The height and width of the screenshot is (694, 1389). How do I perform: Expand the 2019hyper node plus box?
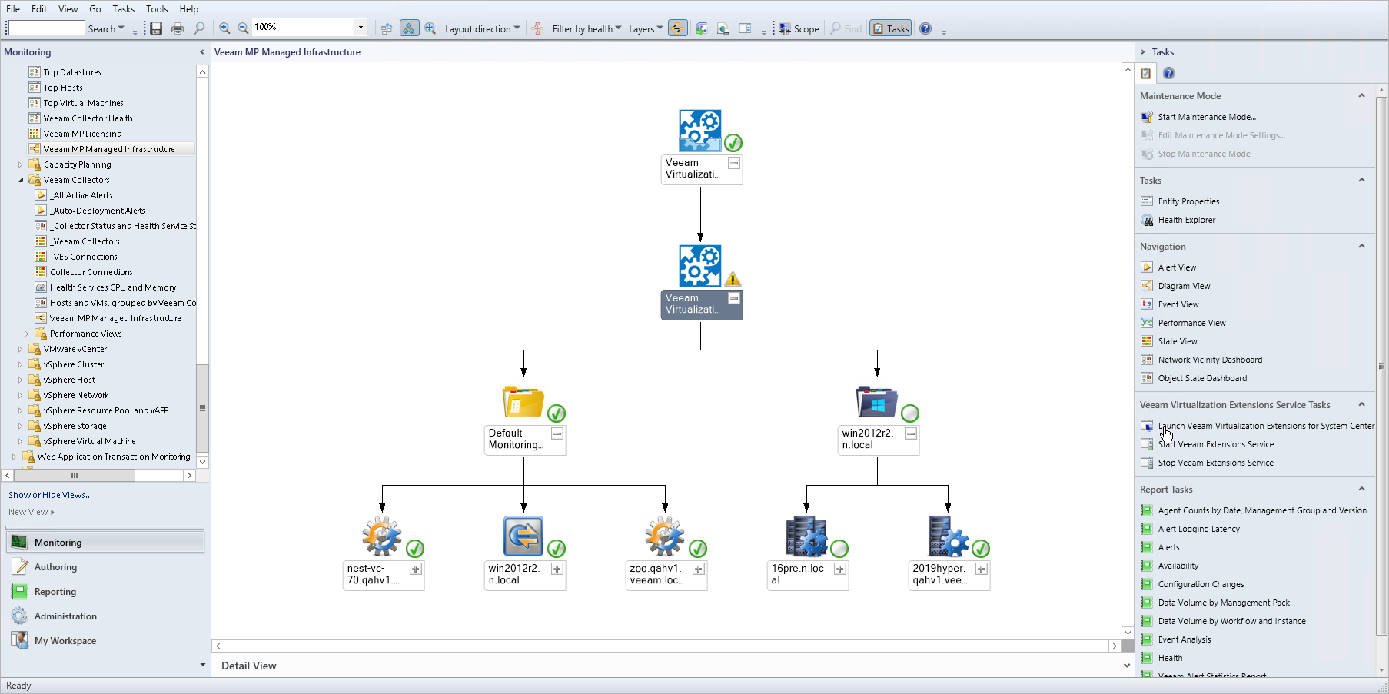tap(982, 569)
